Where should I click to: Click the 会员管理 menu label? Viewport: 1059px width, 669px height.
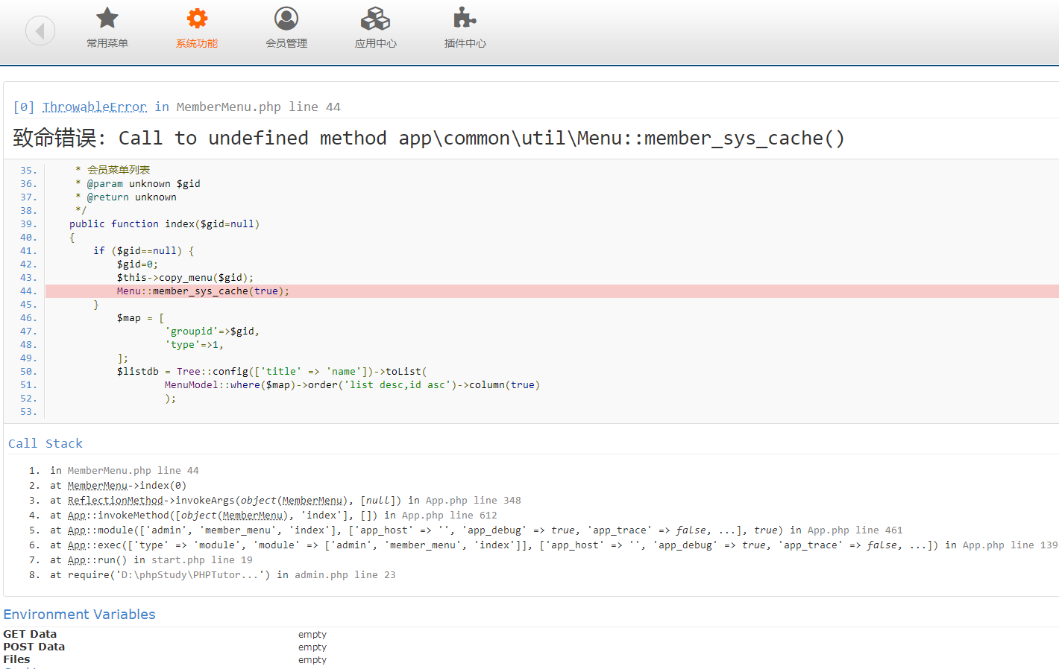[286, 43]
